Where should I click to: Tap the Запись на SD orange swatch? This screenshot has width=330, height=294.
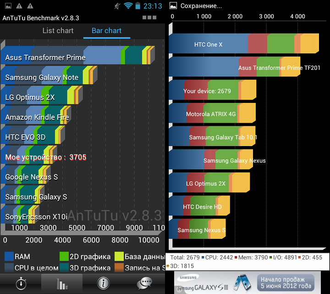tap(119, 268)
